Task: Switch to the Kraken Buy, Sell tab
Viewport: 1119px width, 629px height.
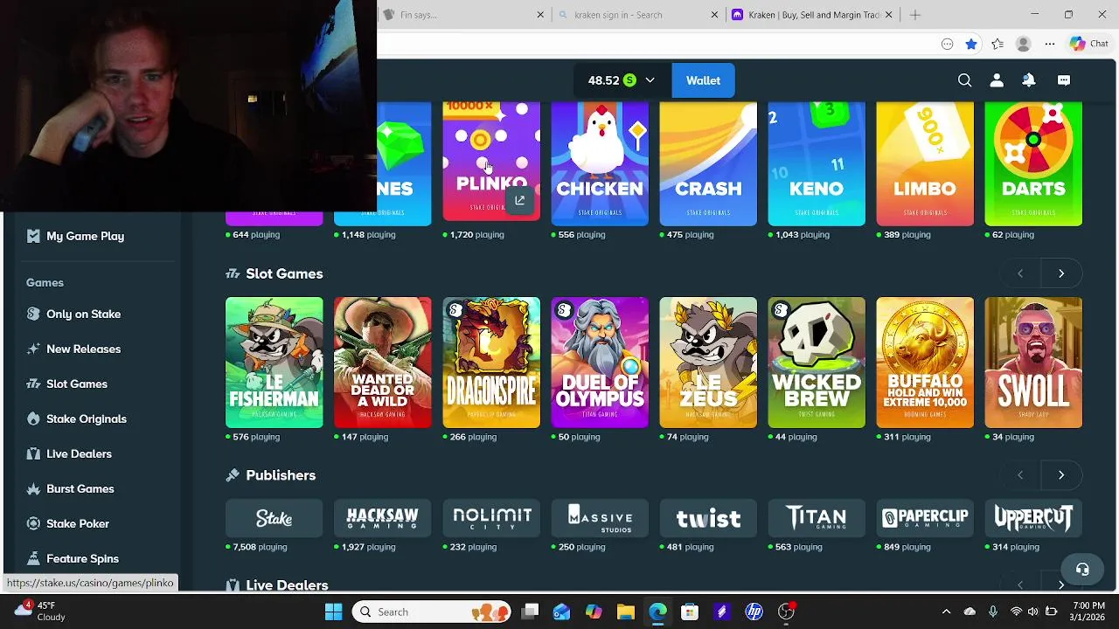Action: pyautogui.click(x=813, y=15)
